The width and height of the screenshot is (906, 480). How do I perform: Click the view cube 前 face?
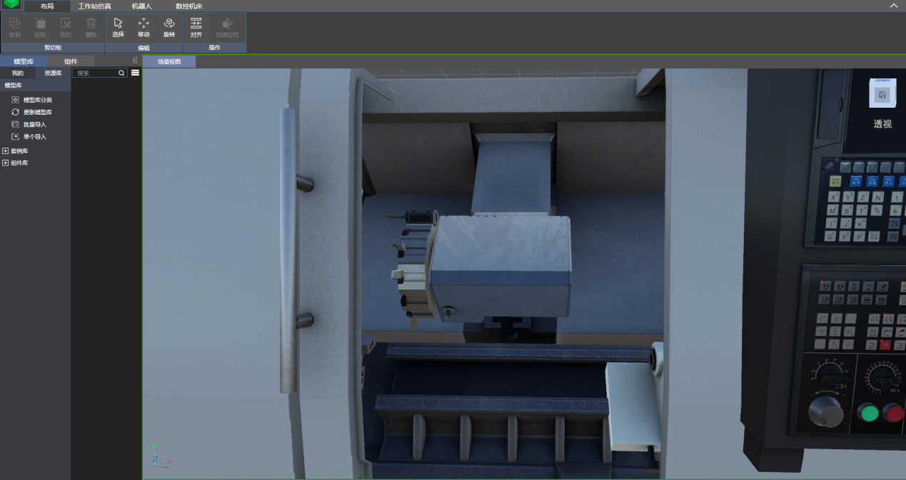882,95
